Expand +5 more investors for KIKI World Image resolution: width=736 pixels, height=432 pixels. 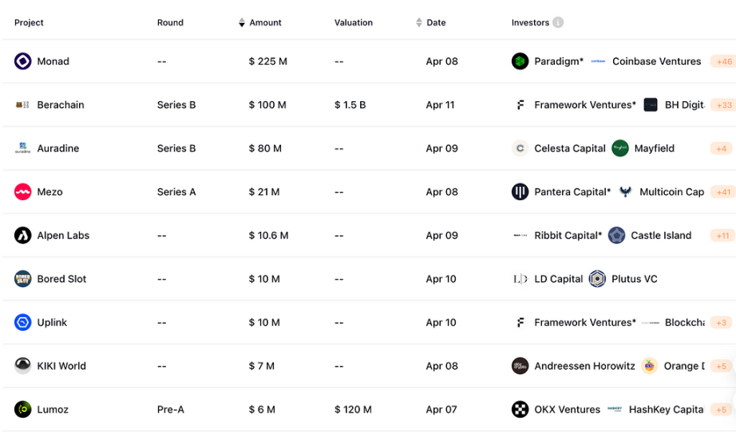(722, 367)
